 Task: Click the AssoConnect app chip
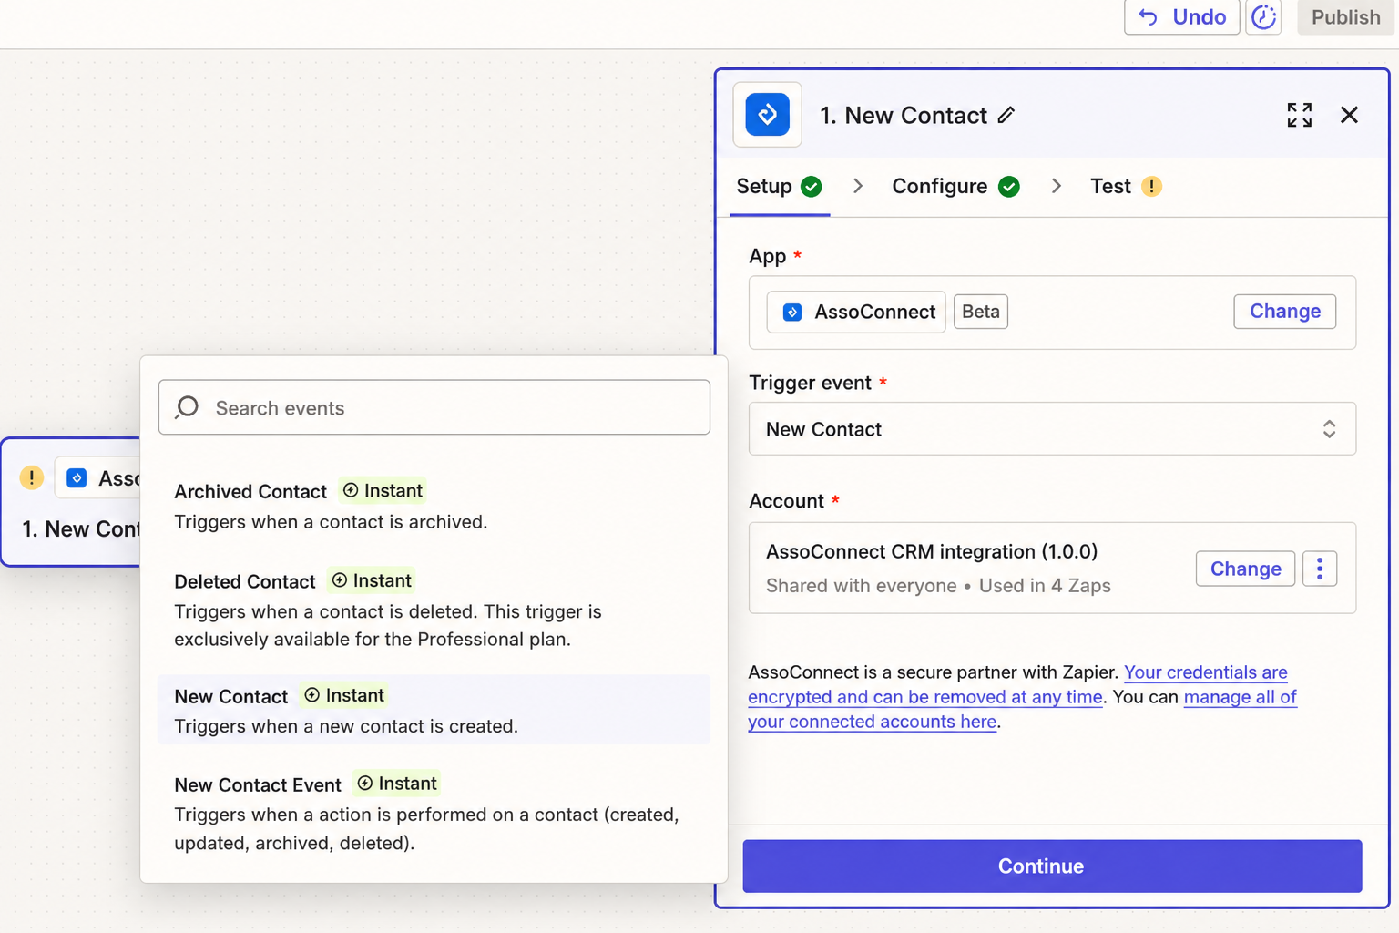856,313
